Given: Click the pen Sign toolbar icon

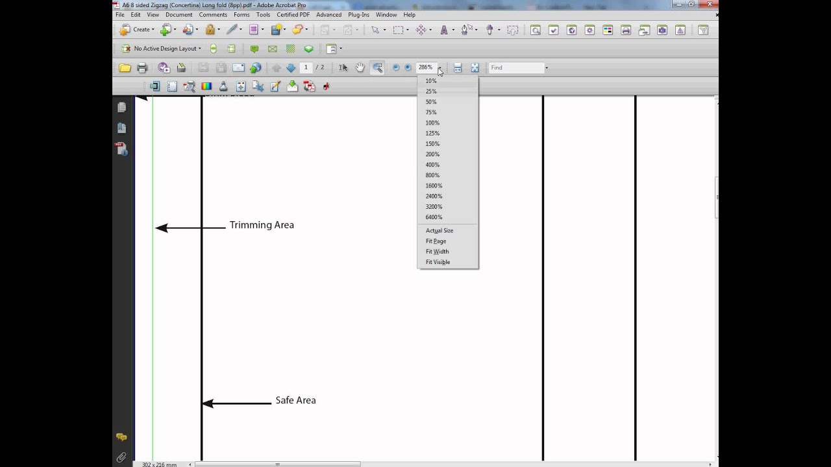Looking at the screenshot, I should 232,30.
